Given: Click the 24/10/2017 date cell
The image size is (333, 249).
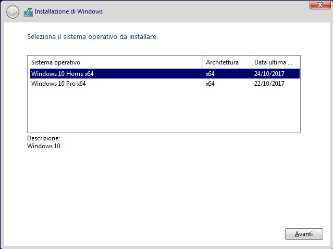Looking at the screenshot, I should point(269,73).
